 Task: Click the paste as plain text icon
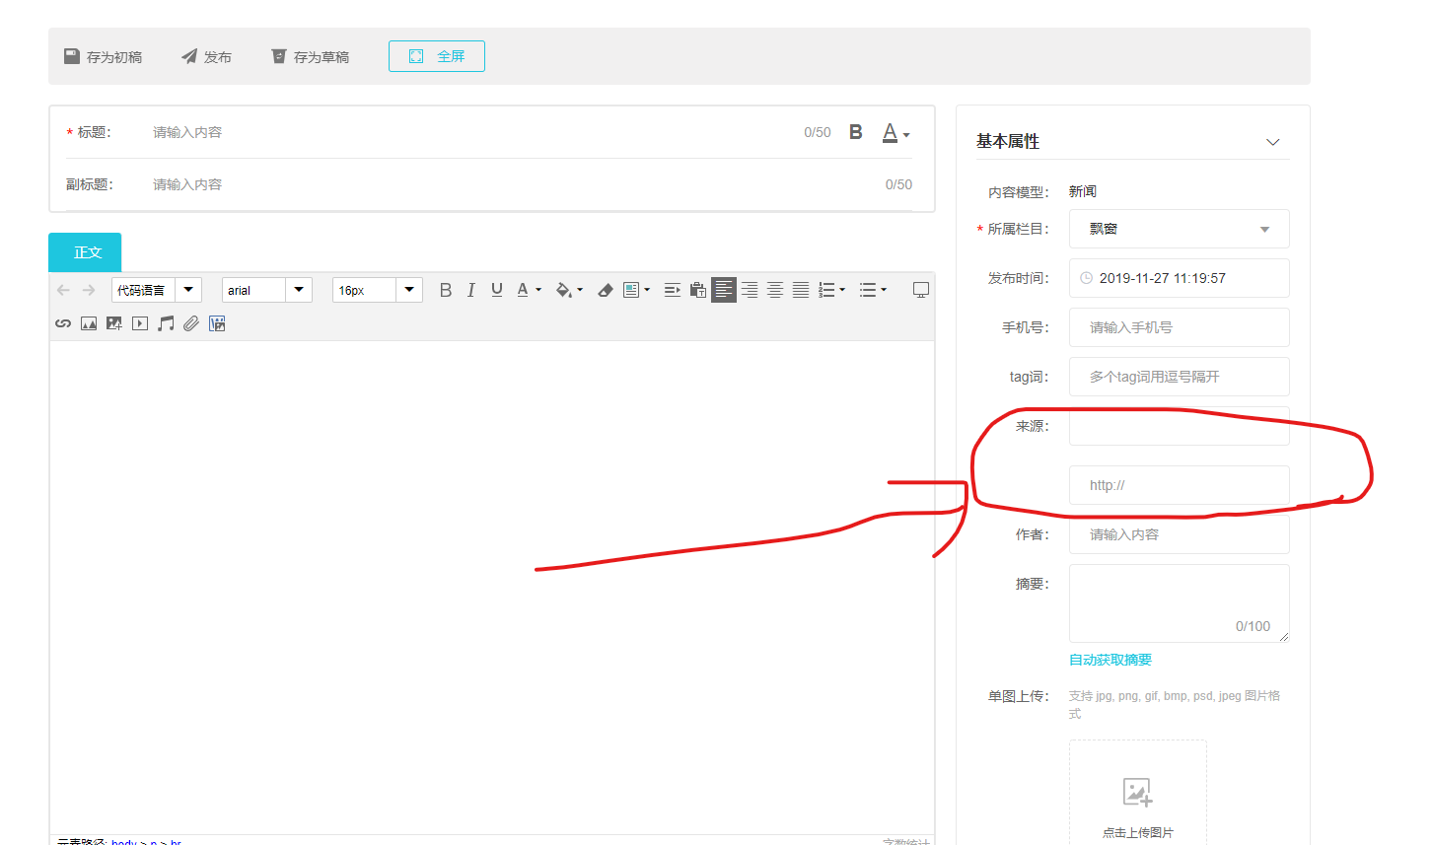[698, 290]
